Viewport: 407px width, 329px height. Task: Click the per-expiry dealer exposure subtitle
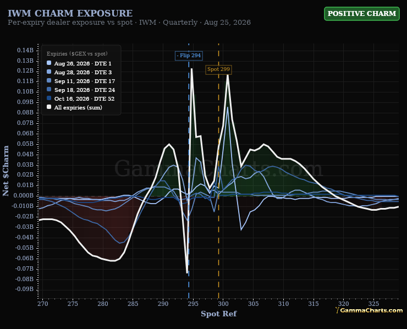click(129, 23)
